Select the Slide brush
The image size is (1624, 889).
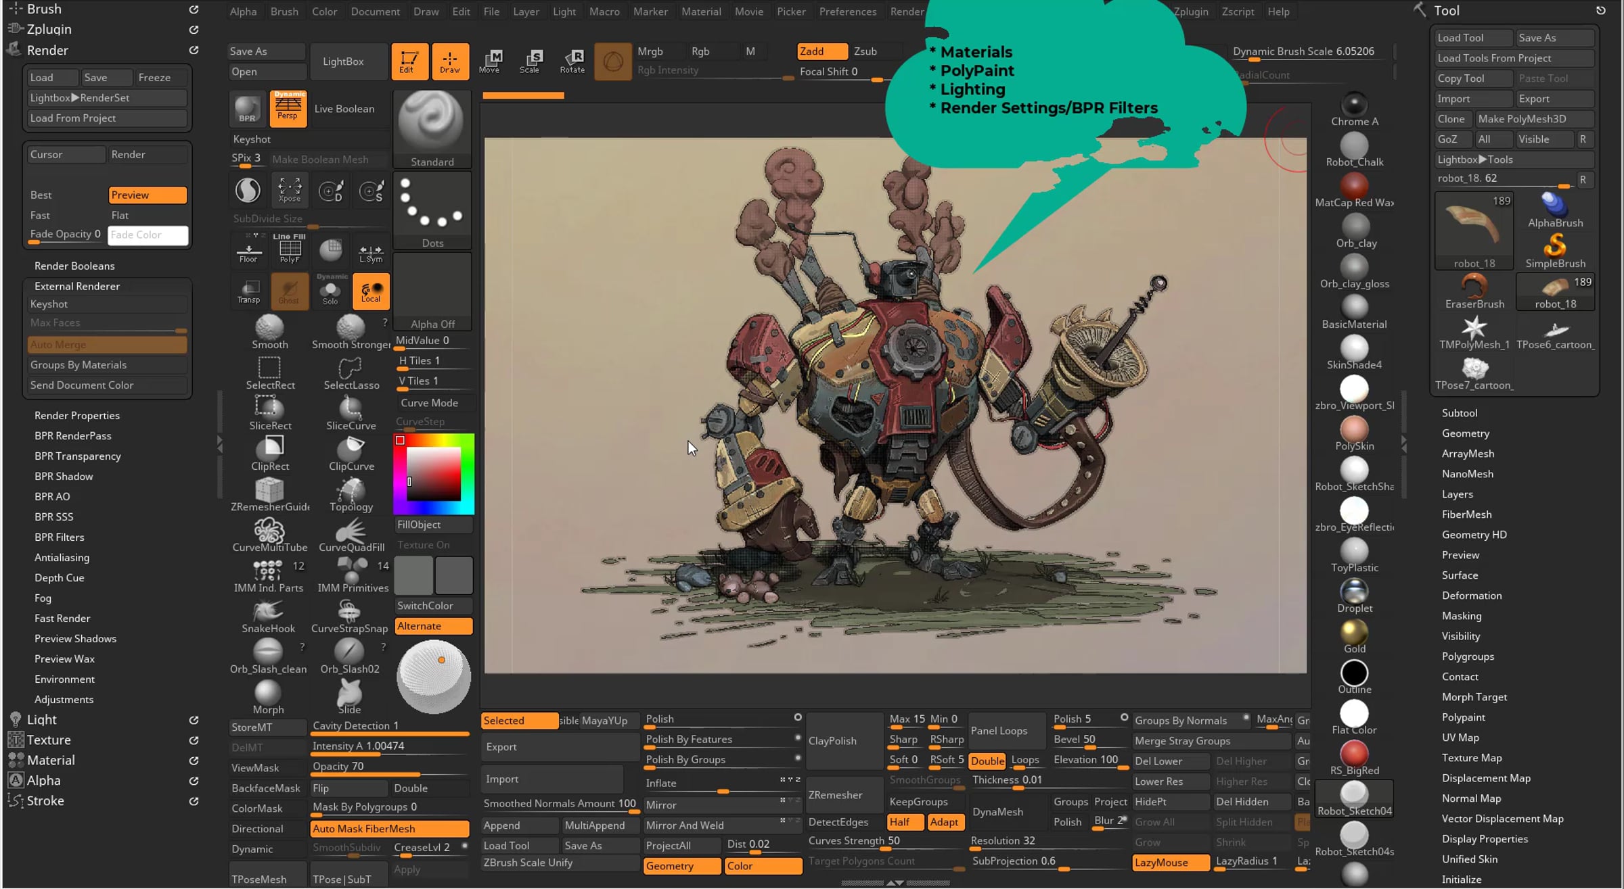pos(349,697)
